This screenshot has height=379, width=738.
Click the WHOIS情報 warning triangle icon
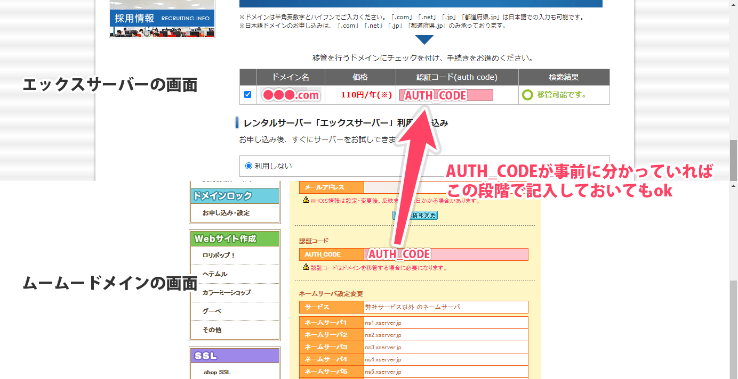pyautogui.click(x=306, y=200)
